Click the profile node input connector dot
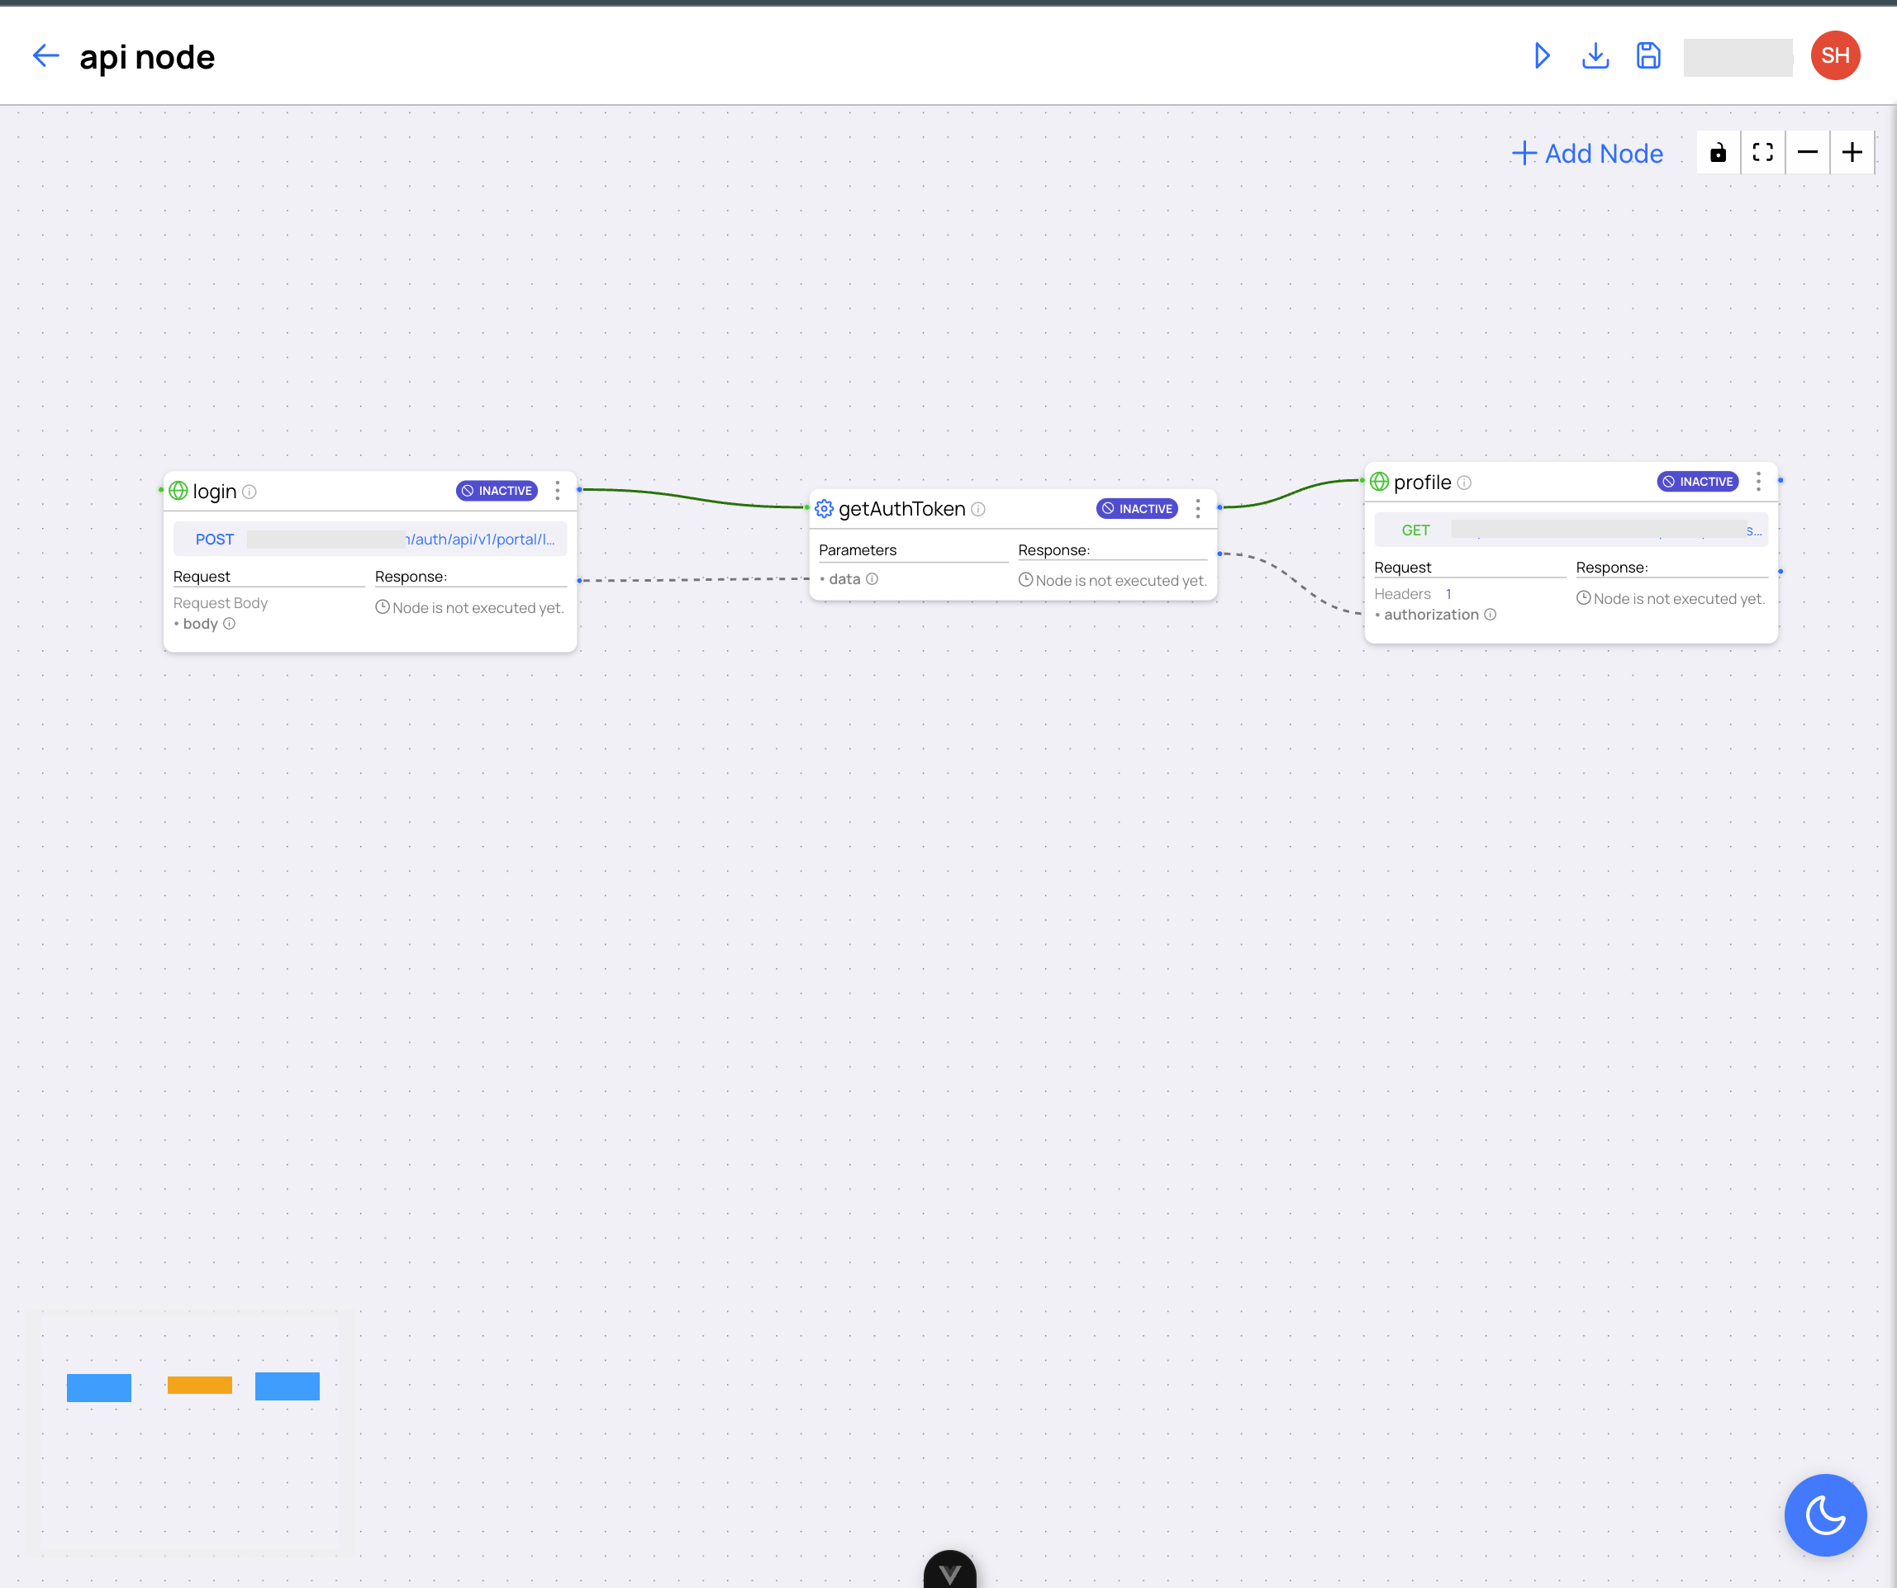The image size is (1897, 1588). pos(1363,480)
